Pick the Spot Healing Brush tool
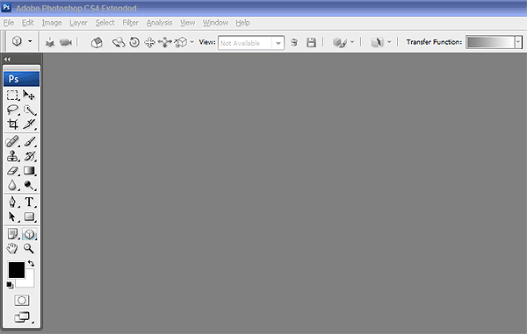Image resolution: width=527 pixels, height=334 pixels. 12,141
